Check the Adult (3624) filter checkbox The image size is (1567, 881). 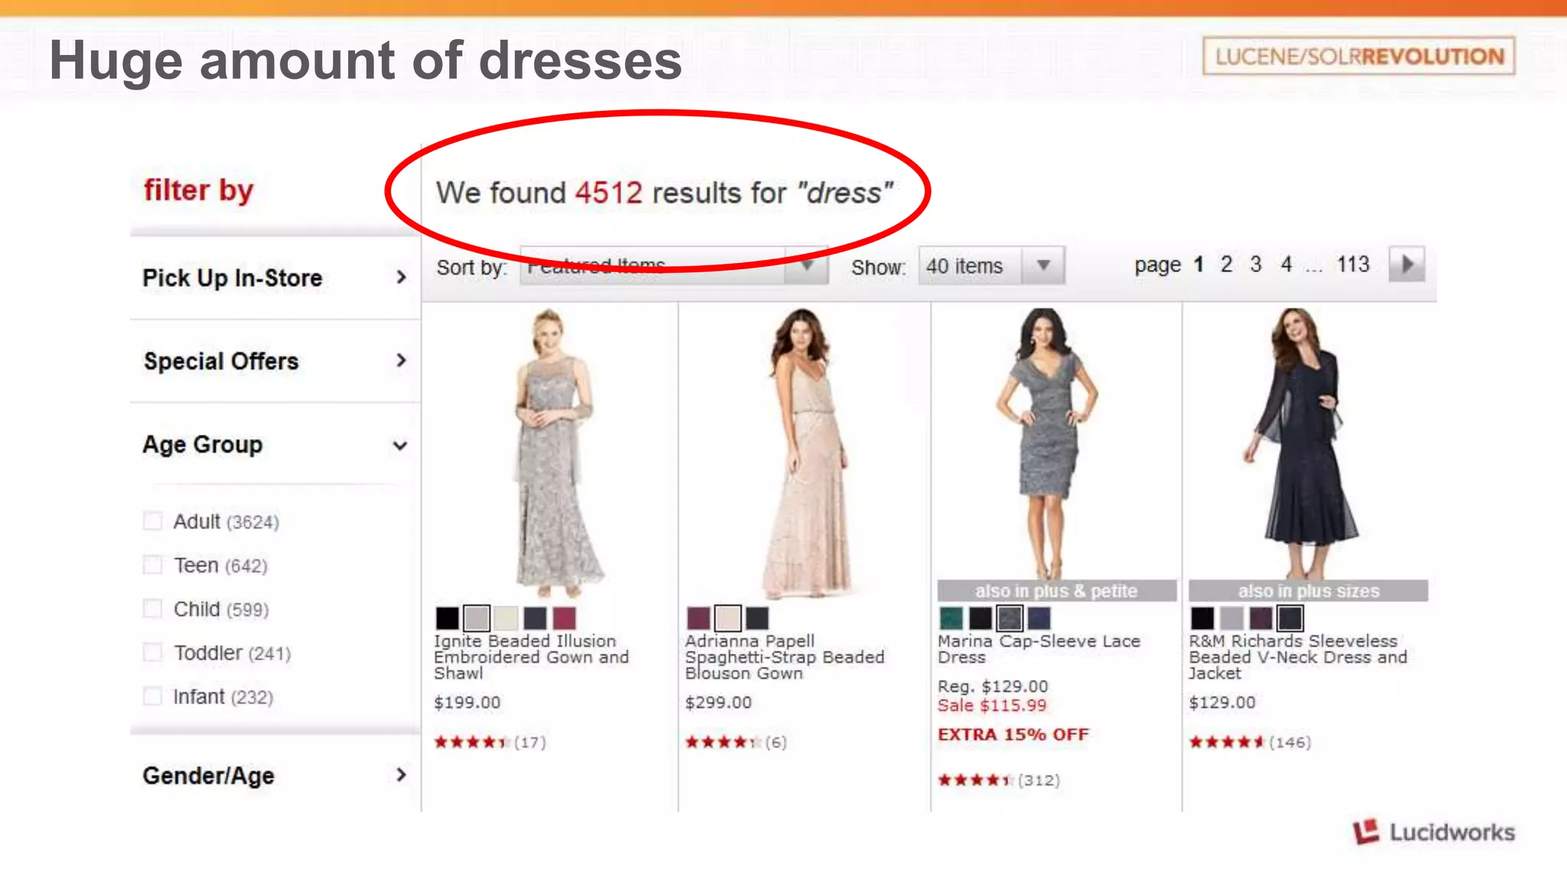click(x=153, y=521)
